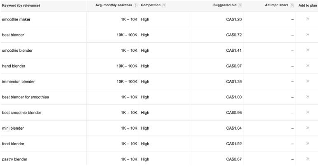Add "smoothie maker" keyword to plan
The height and width of the screenshot is (167, 318).
pos(308,19)
